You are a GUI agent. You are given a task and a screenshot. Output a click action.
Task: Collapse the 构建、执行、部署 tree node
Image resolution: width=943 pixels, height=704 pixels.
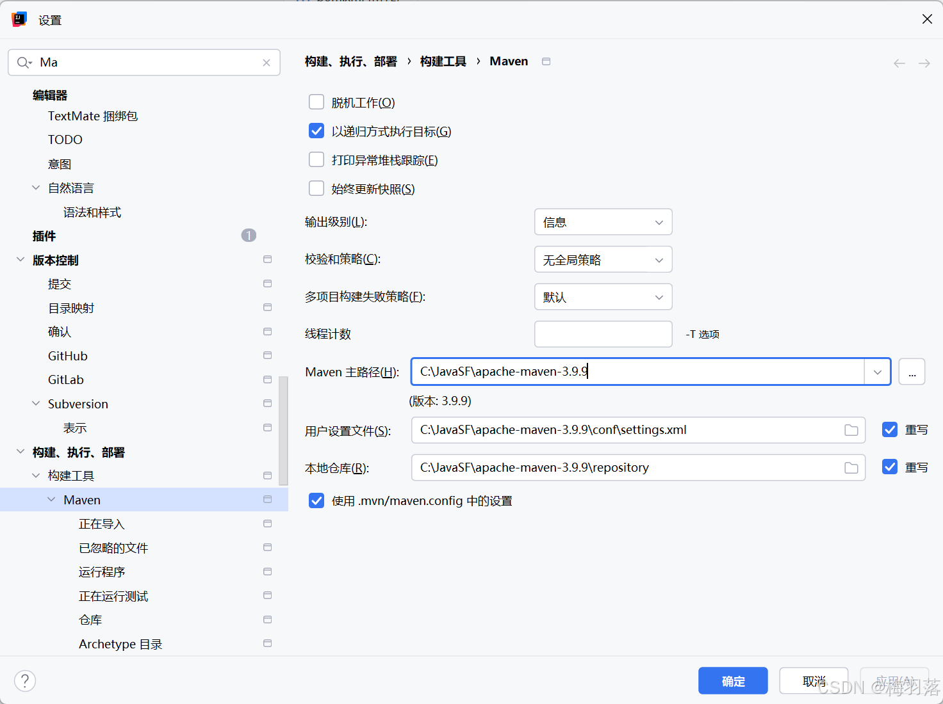pos(20,451)
